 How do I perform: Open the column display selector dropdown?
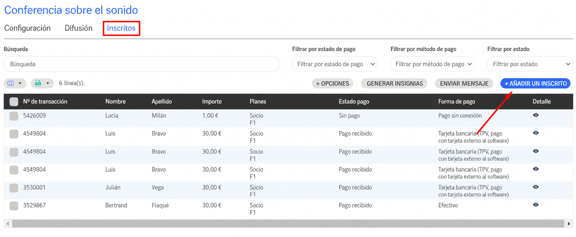pyautogui.click(x=15, y=83)
